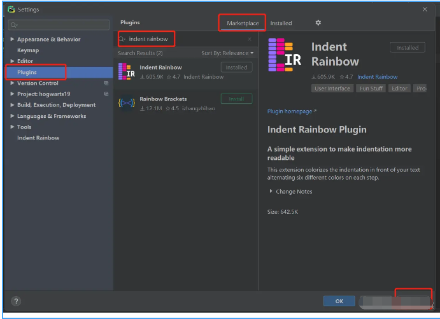Click the Editor tag in plugin details
Image resolution: width=440 pixels, height=319 pixels.
pos(399,89)
